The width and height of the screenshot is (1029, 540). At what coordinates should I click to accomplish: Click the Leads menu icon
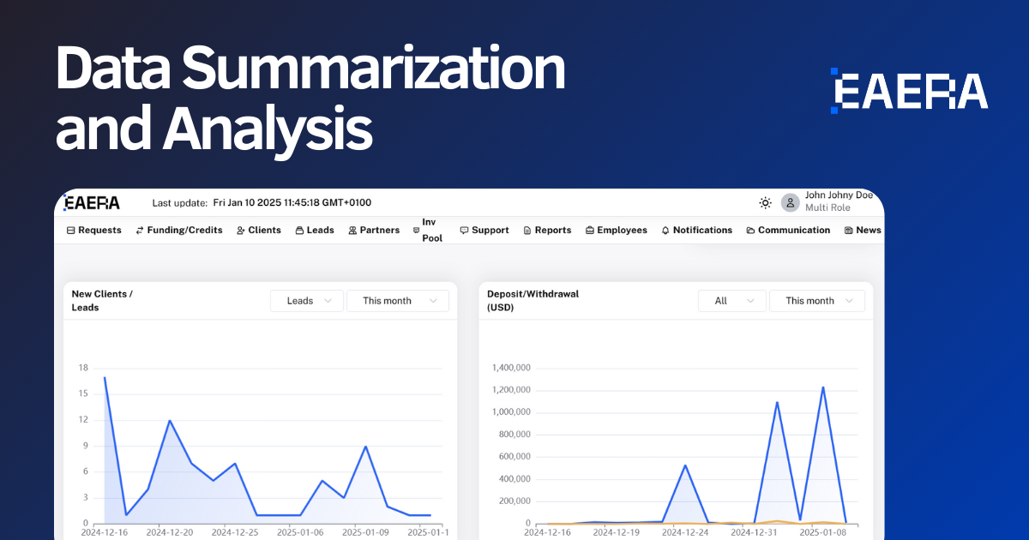[299, 231]
